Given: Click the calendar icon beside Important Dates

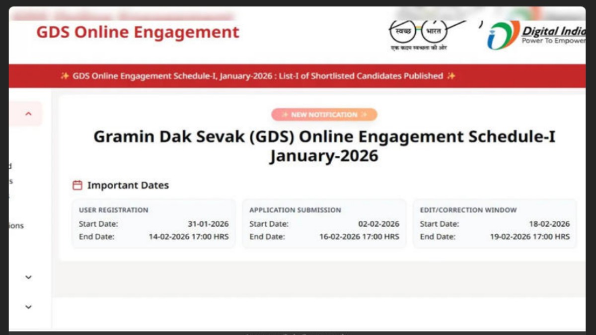Looking at the screenshot, I should [x=77, y=185].
